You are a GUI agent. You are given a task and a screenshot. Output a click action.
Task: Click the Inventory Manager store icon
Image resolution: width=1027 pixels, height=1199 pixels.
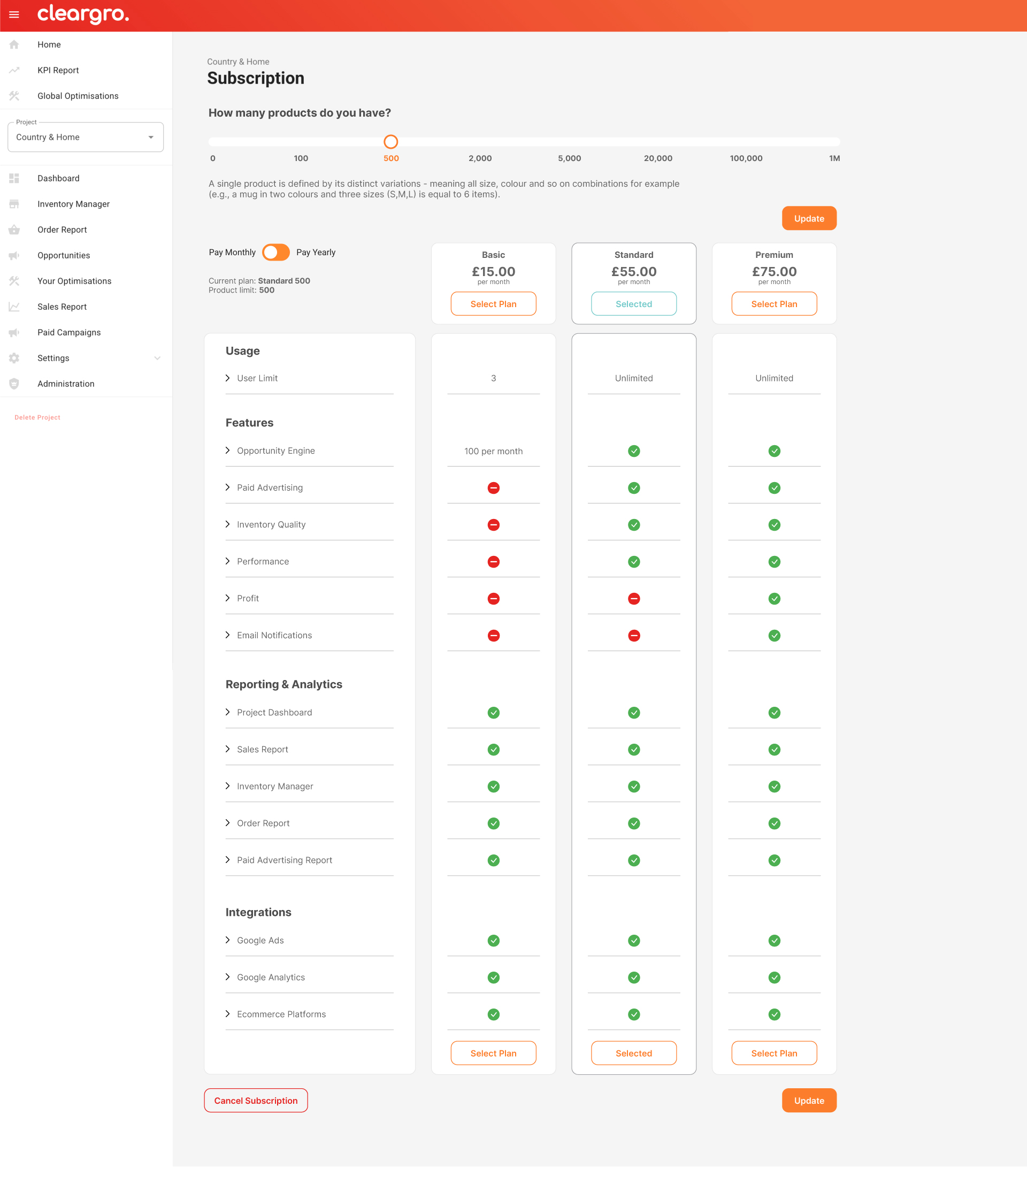point(14,204)
